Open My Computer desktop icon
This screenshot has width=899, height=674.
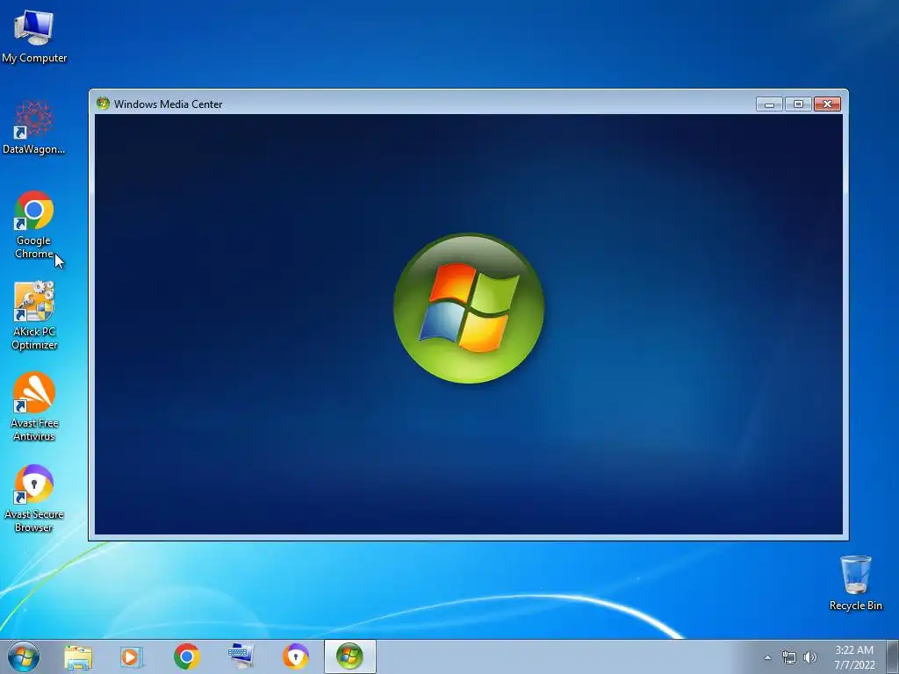(34, 36)
